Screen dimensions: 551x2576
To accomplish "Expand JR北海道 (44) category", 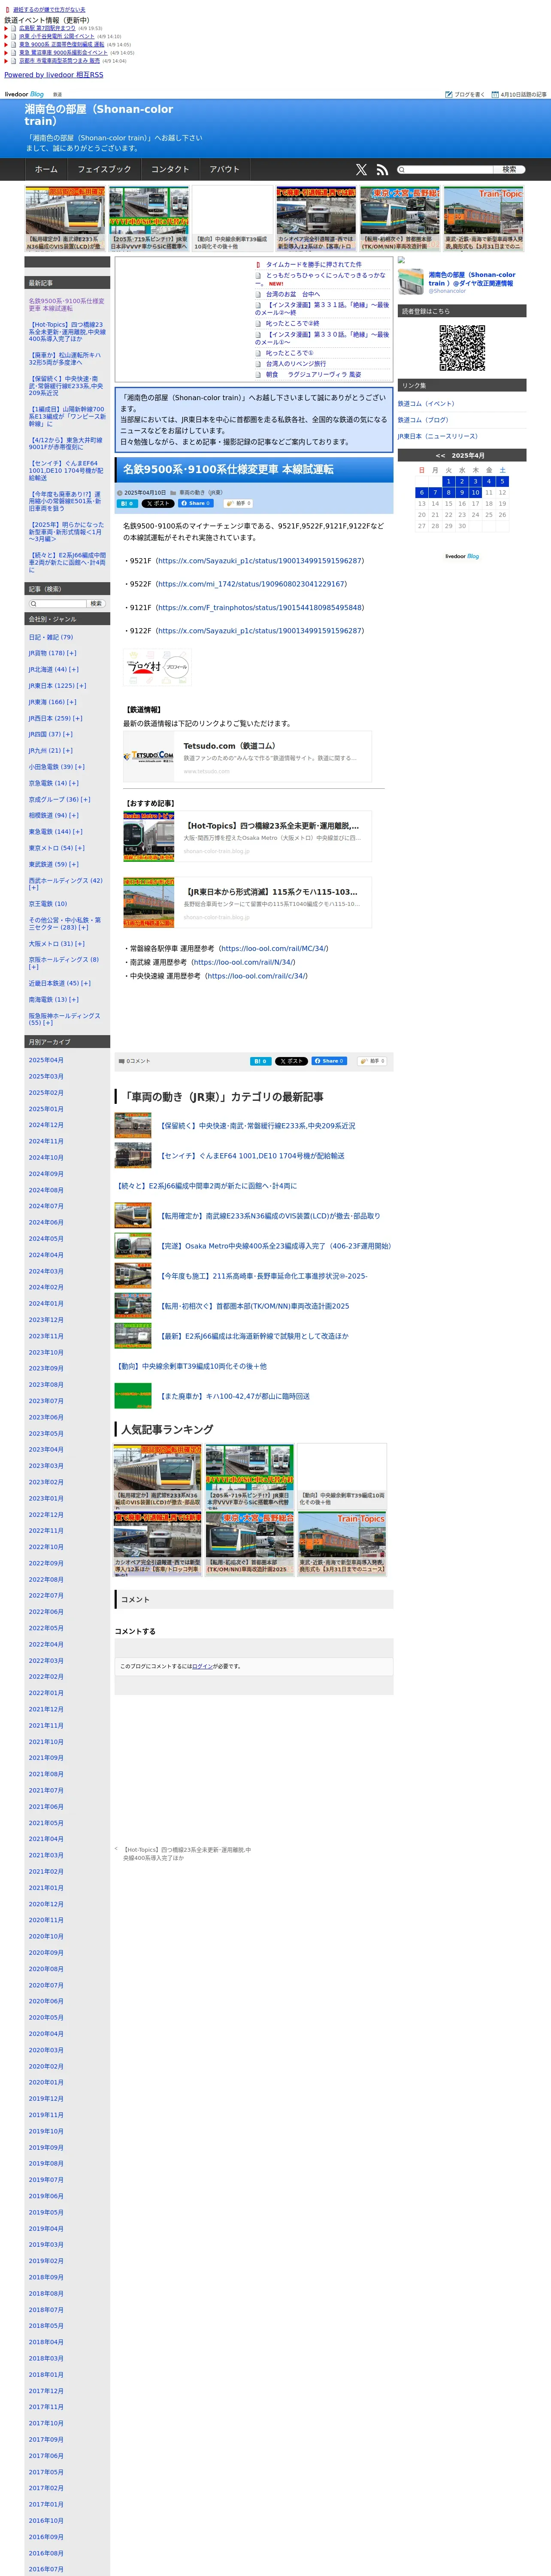I will pos(74,670).
